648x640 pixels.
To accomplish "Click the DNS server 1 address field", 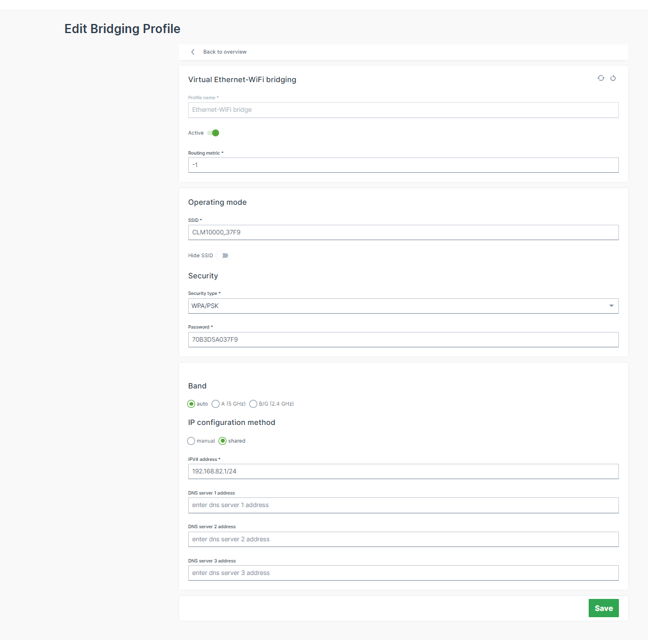I will [x=403, y=505].
